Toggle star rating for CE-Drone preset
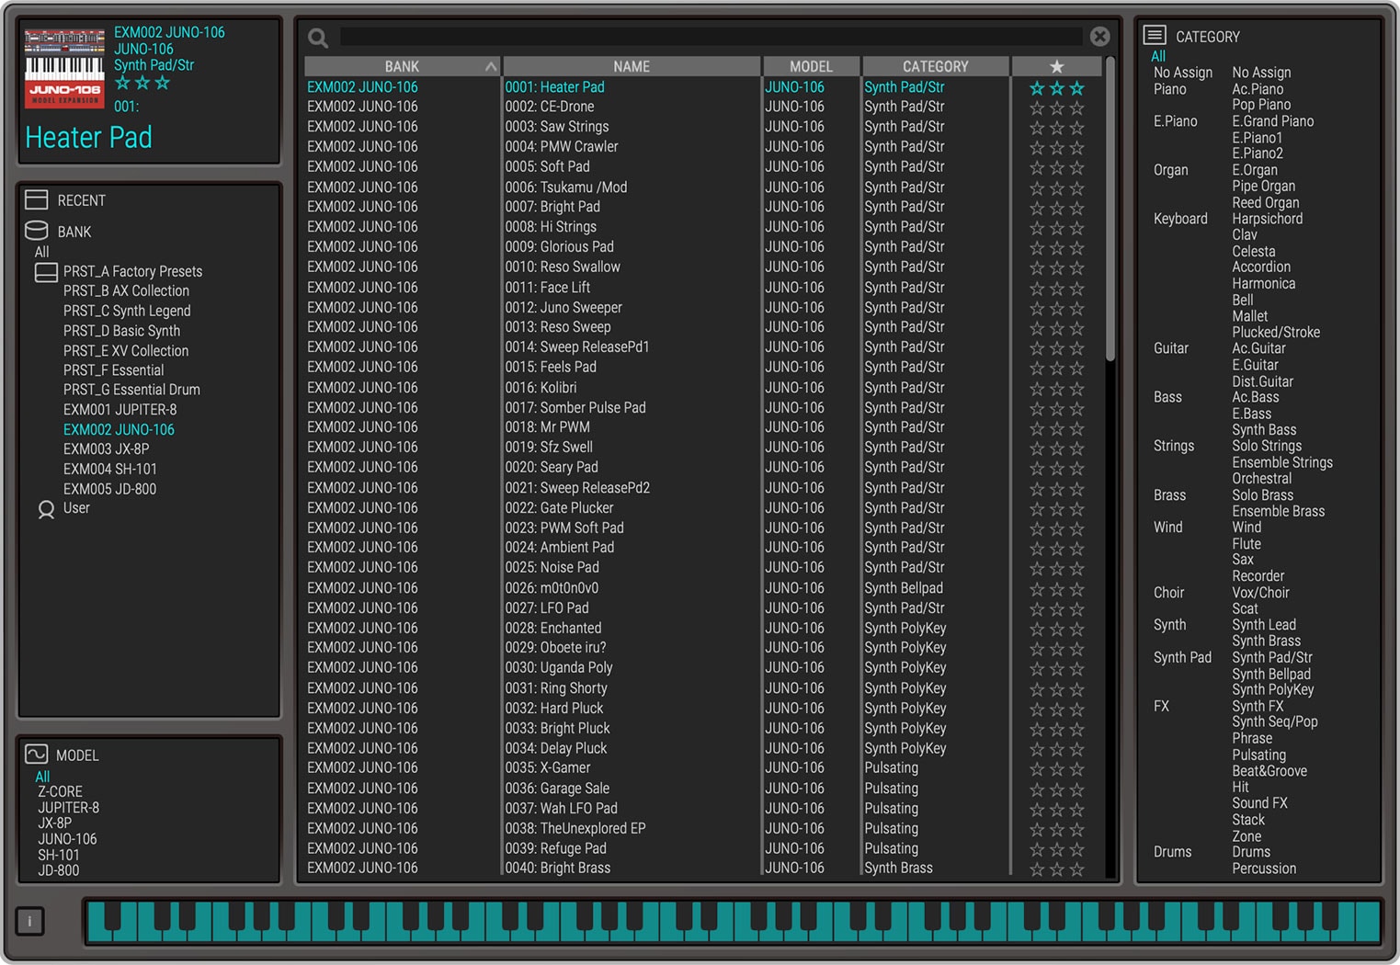Image resolution: width=1400 pixels, height=965 pixels. pos(1056,108)
